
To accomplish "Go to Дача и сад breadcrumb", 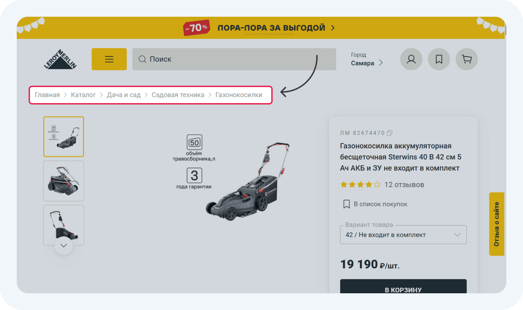I will [124, 95].
